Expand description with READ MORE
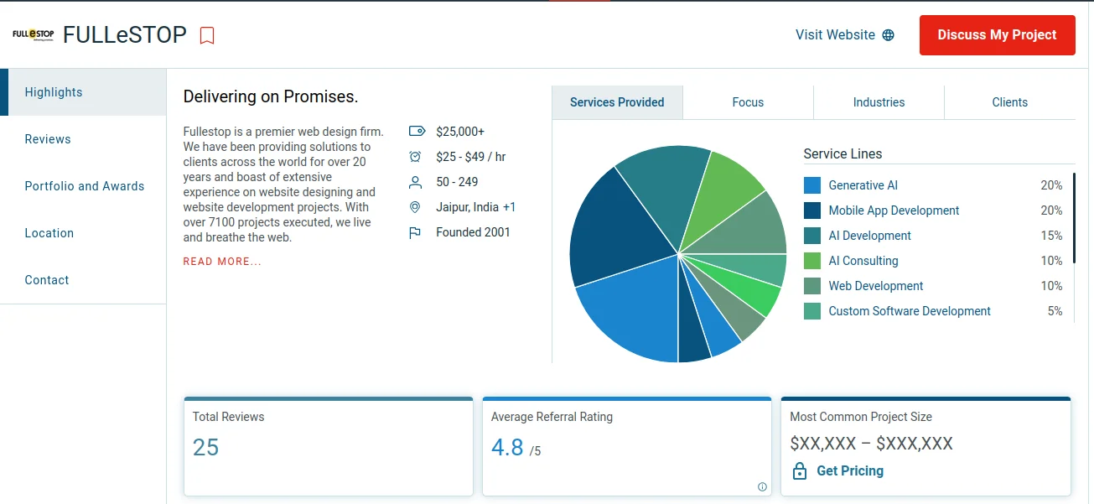 tap(222, 262)
